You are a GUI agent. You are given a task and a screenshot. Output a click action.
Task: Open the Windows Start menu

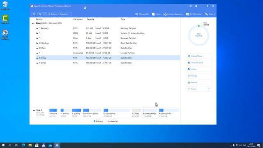coord(3,145)
